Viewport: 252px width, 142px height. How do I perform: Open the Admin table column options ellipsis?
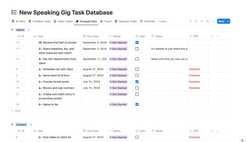coord(218,36)
